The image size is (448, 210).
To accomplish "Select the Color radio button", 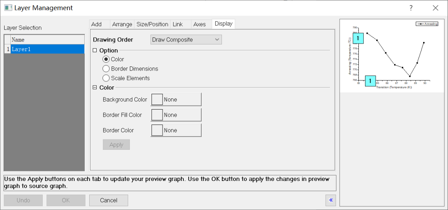I will click(106, 59).
